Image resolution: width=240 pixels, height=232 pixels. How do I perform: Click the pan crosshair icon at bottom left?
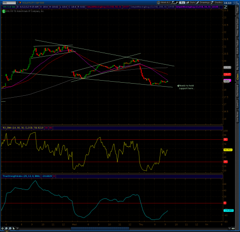point(2,228)
